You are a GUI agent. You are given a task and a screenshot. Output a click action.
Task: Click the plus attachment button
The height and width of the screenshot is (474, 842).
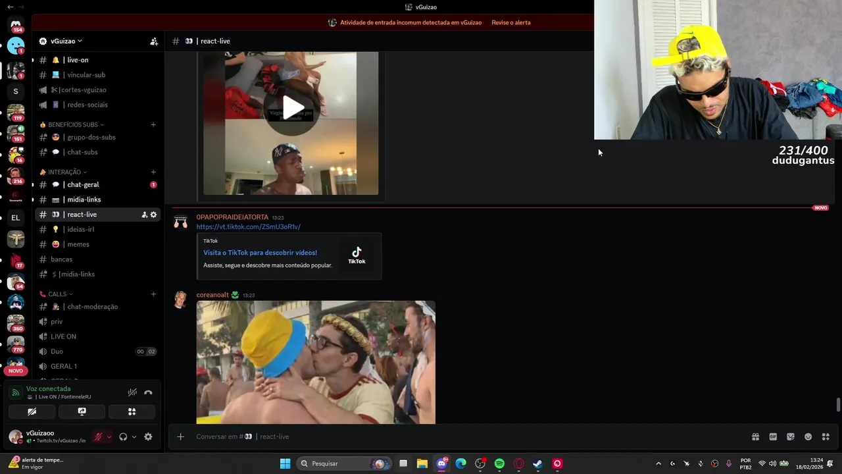[180, 436]
